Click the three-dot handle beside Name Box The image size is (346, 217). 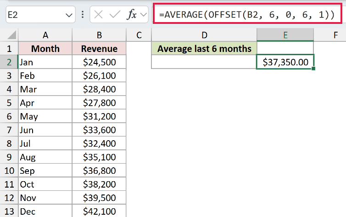pyautogui.click(x=83, y=15)
